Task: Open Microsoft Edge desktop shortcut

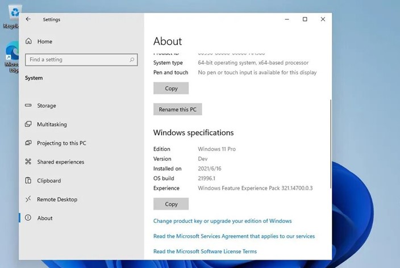Action: (x=12, y=57)
